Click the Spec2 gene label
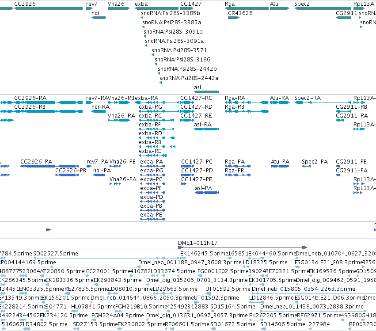Screen dimensions: 376x331 pyautogui.click(x=302, y=4)
